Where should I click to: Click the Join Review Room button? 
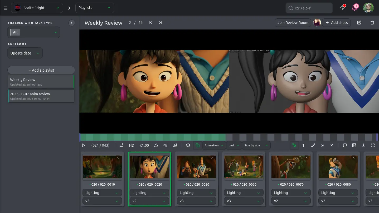click(293, 23)
